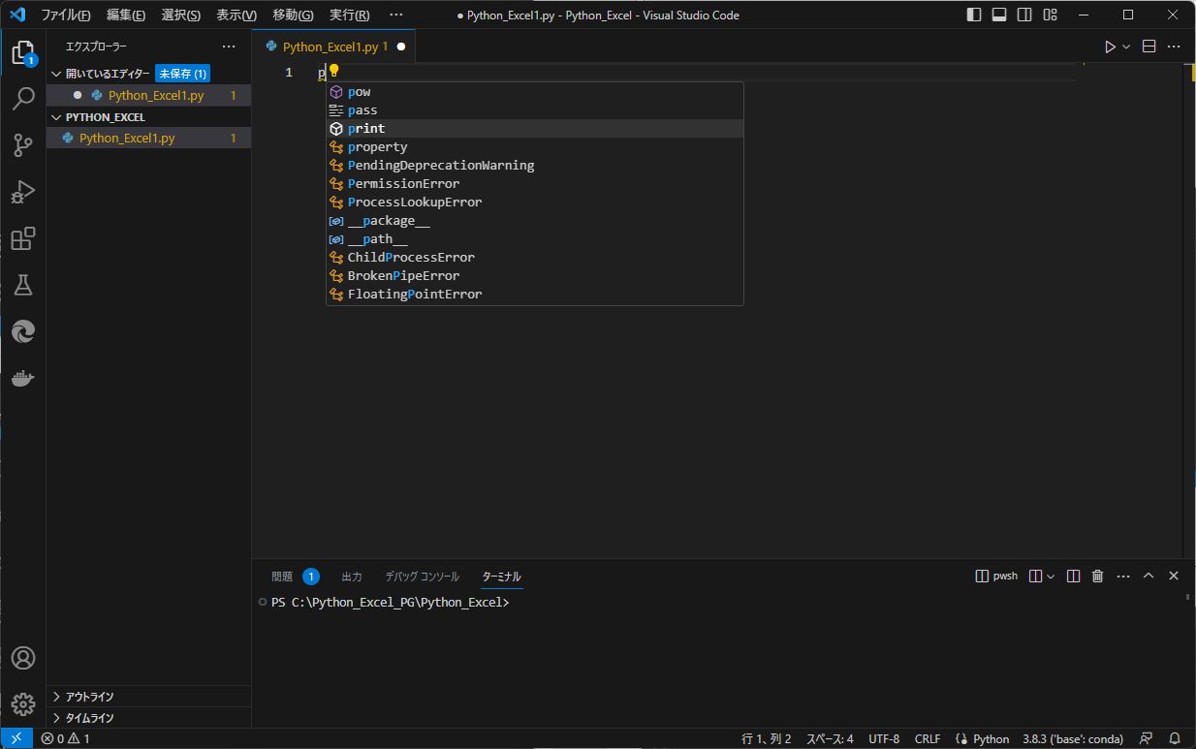Choose PendingDeprecationWarning suggestion
The height and width of the screenshot is (749, 1196).
(535, 166)
